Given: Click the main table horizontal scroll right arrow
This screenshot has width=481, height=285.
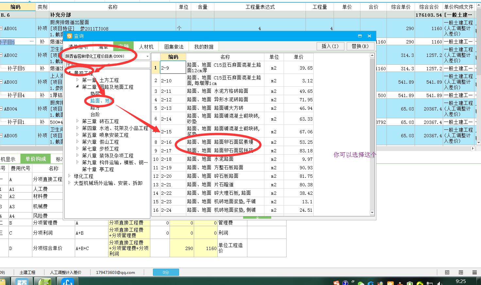Looking at the screenshot, I should (x=473, y=148).
